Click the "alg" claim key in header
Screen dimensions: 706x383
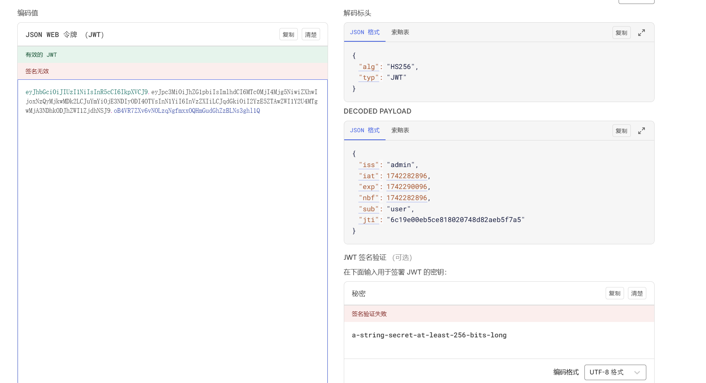[x=369, y=67]
